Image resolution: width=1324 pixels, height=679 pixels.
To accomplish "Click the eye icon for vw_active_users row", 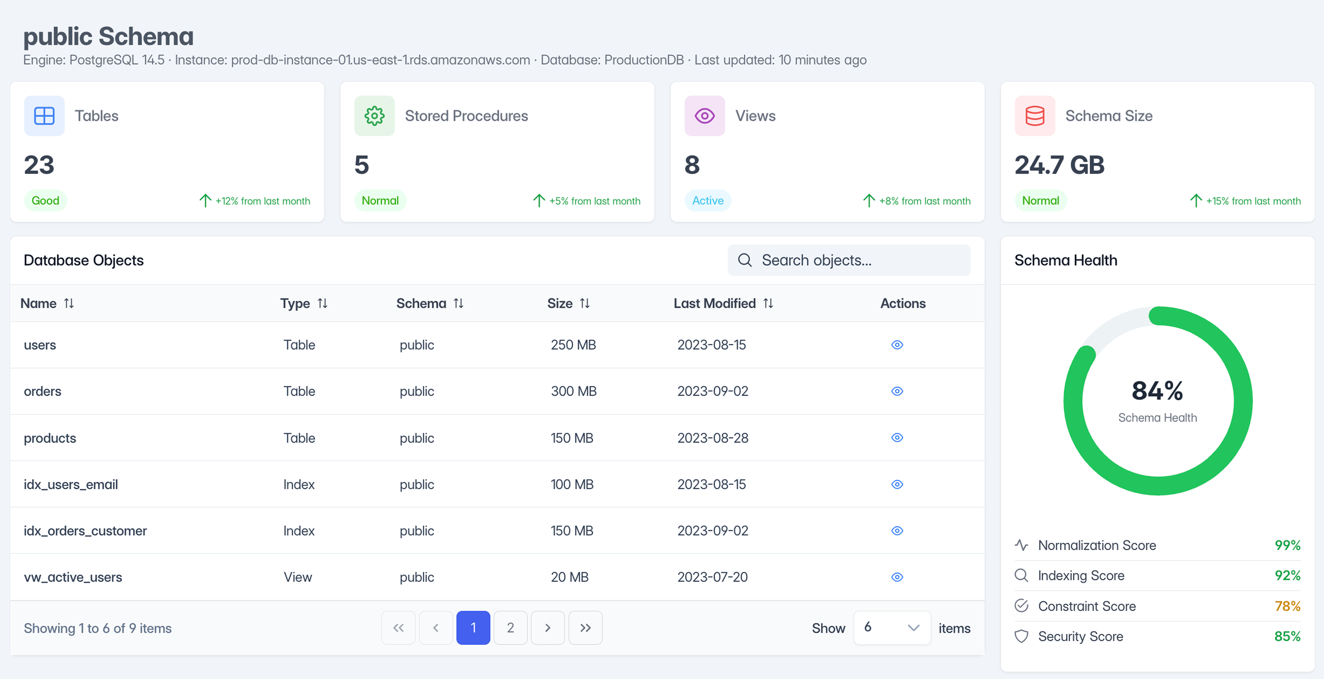I will coord(897,577).
